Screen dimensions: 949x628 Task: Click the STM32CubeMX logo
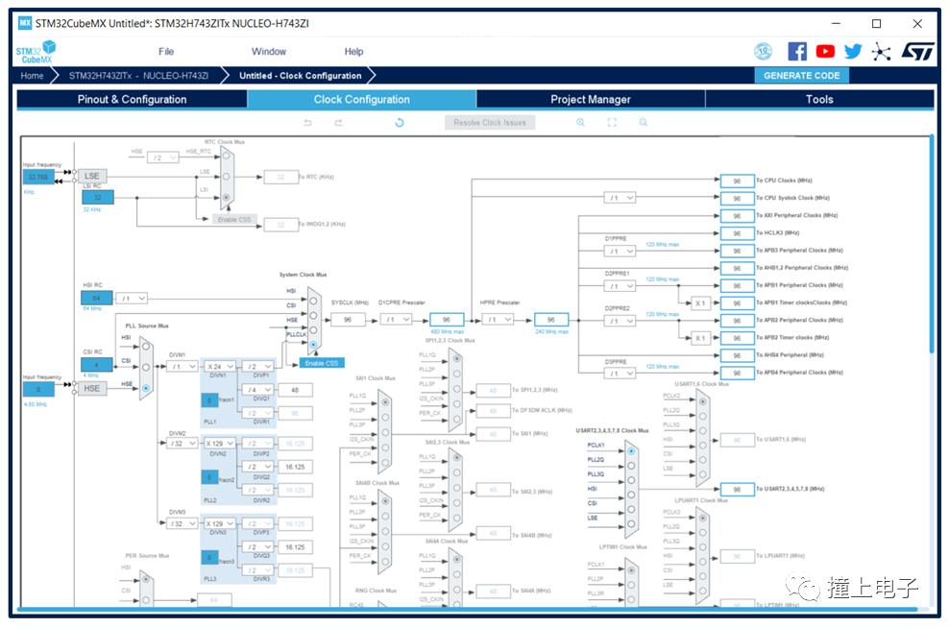click(36, 52)
